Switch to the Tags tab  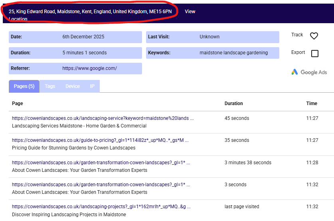(x=50, y=86)
